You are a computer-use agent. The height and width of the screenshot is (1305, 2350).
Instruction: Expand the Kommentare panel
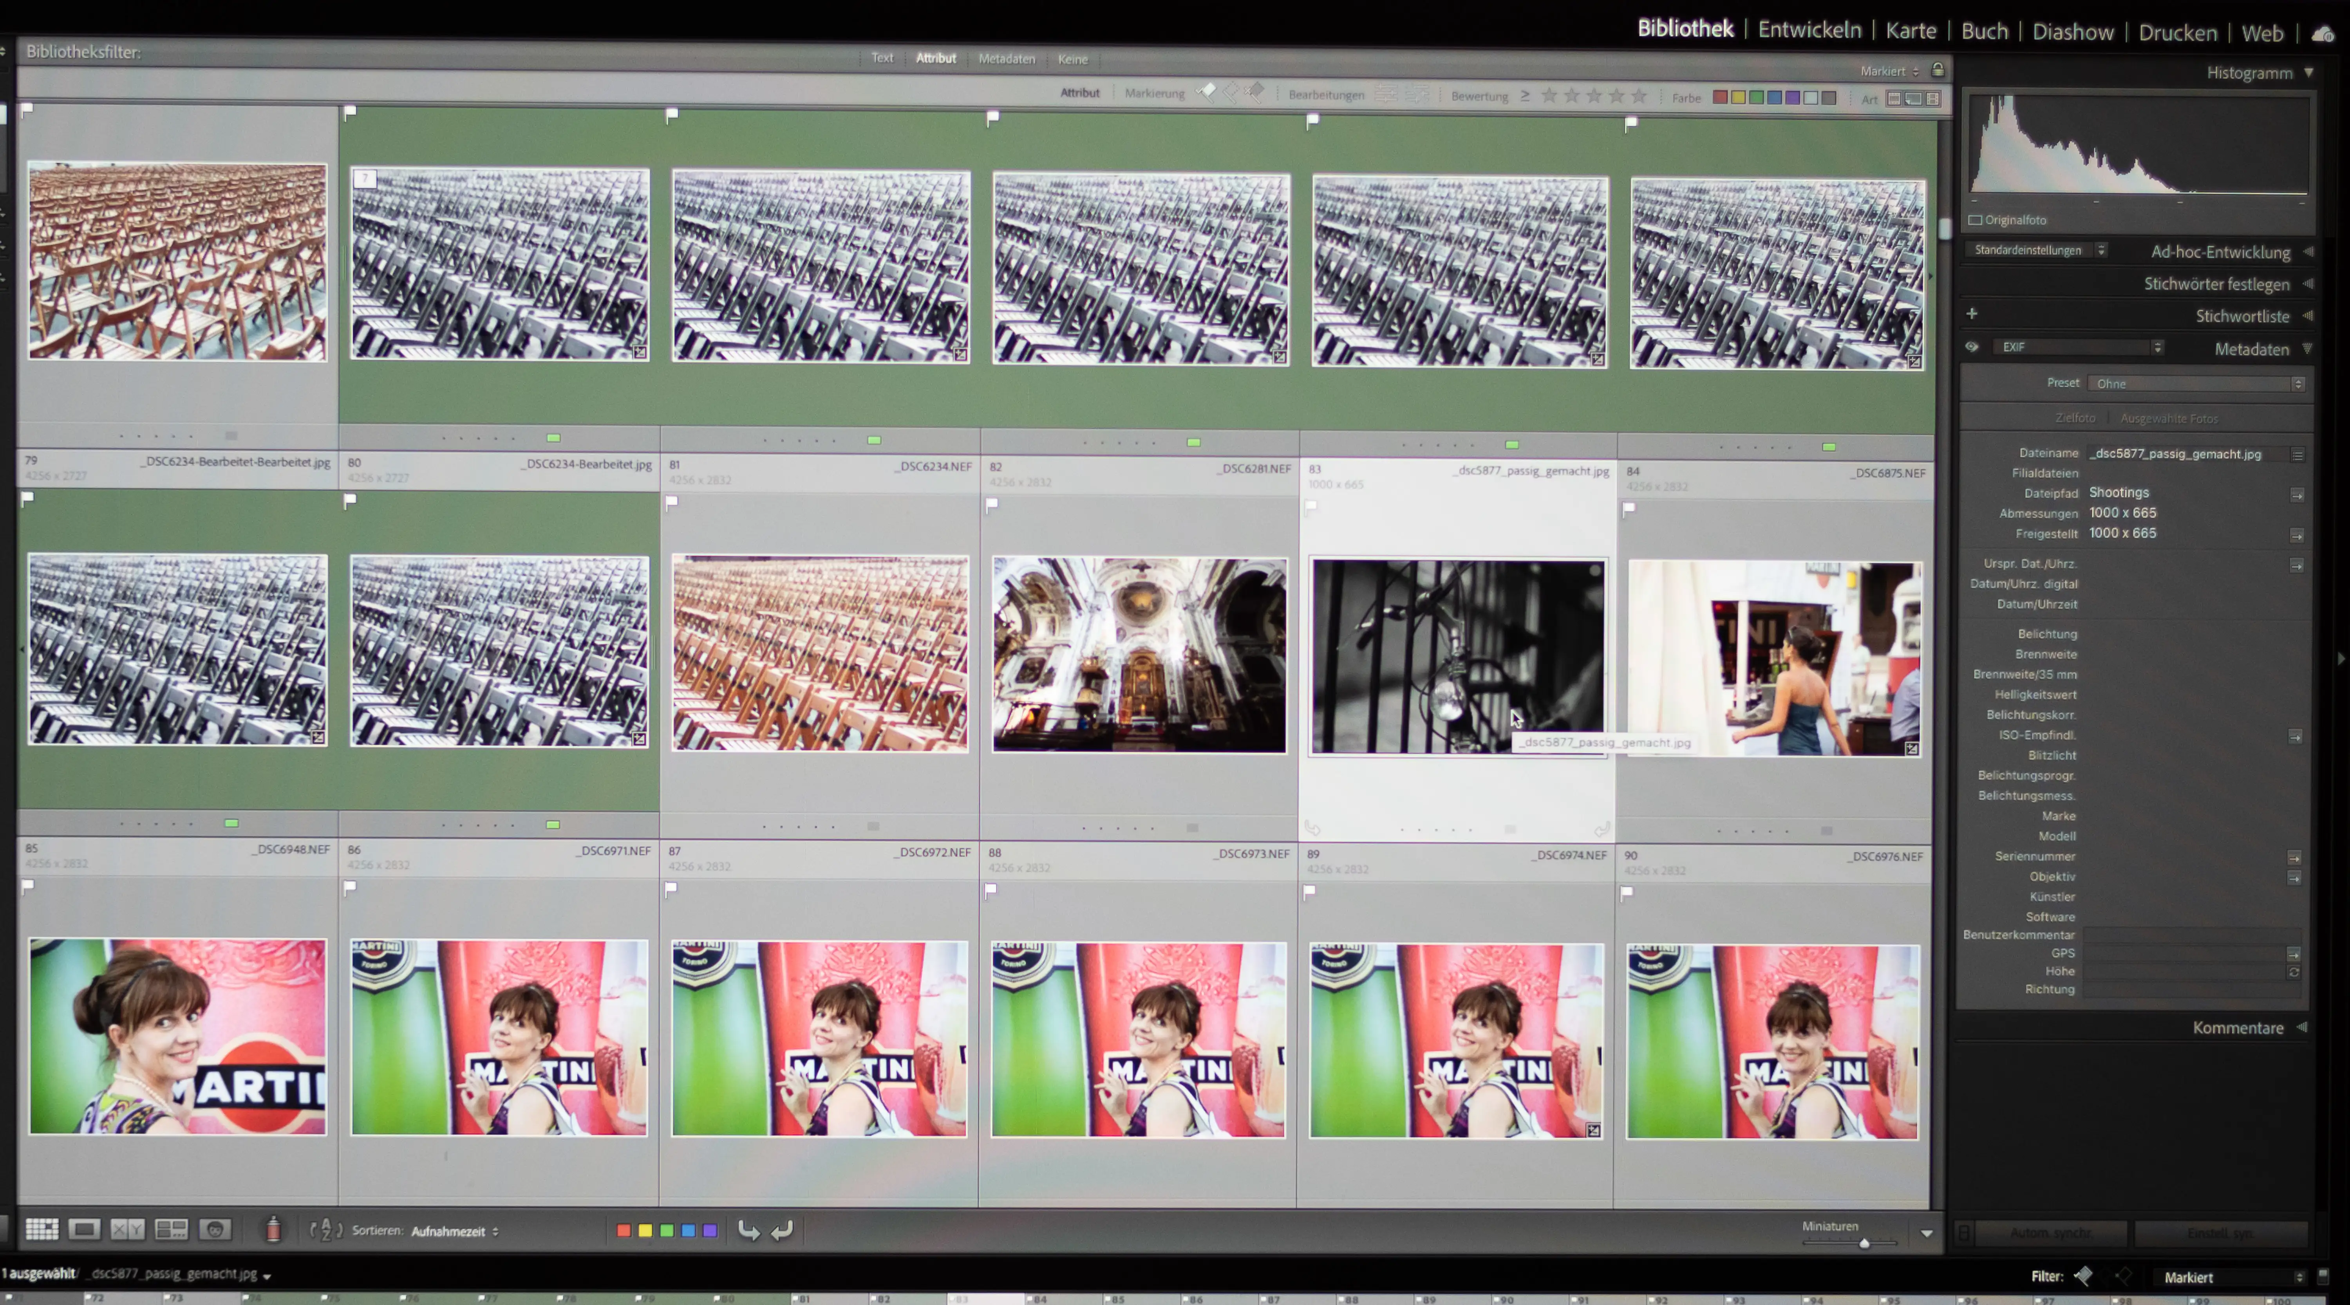[x=2302, y=1027]
